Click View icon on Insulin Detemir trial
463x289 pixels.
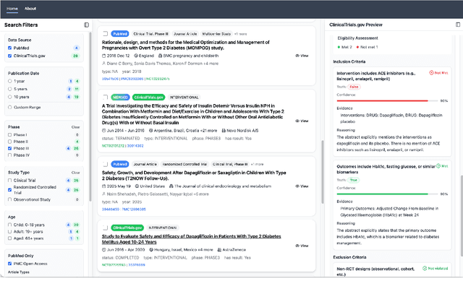click(299, 121)
